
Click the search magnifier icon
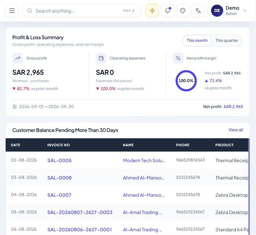coord(30,11)
